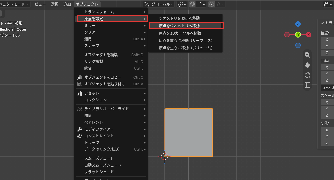This screenshot has height=180, width=334.
Task: Expand ライブラリオーバーライド submenu
Action: pos(111,109)
